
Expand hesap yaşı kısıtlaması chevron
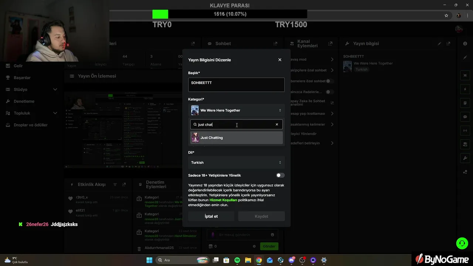coord(332,113)
